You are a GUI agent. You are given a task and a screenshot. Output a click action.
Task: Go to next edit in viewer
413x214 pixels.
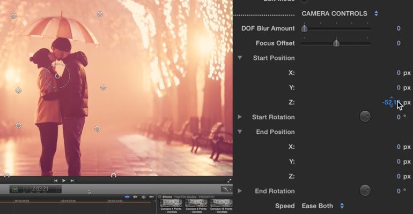click(72, 181)
